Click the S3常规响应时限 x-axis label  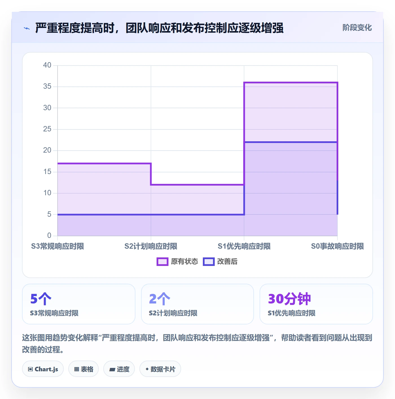(58, 246)
